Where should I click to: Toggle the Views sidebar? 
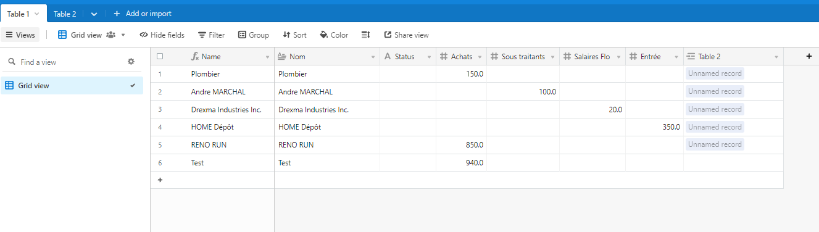(x=20, y=35)
